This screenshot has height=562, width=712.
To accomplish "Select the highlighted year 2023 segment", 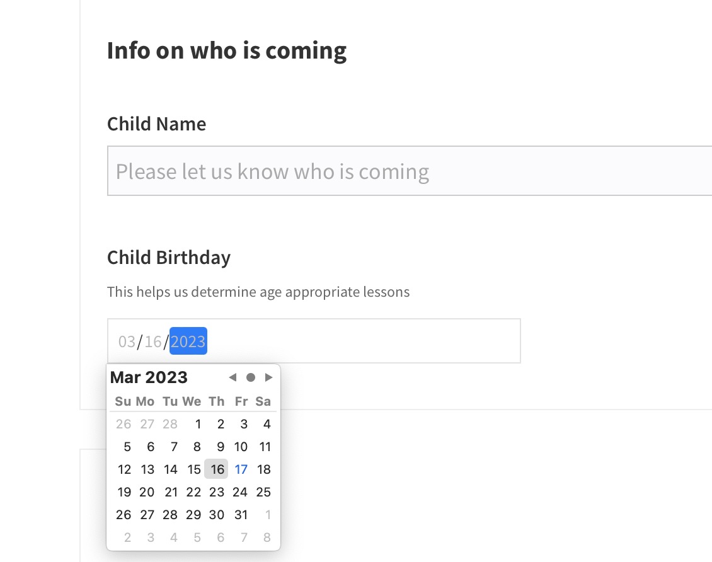I will click(188, 341).
